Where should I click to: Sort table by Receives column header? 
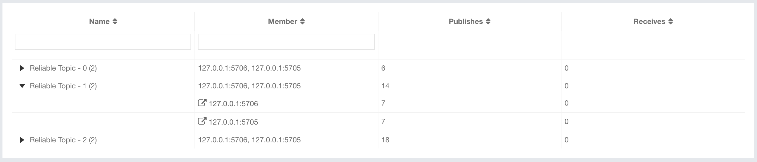pyautogui.click(x=649, y=21)
